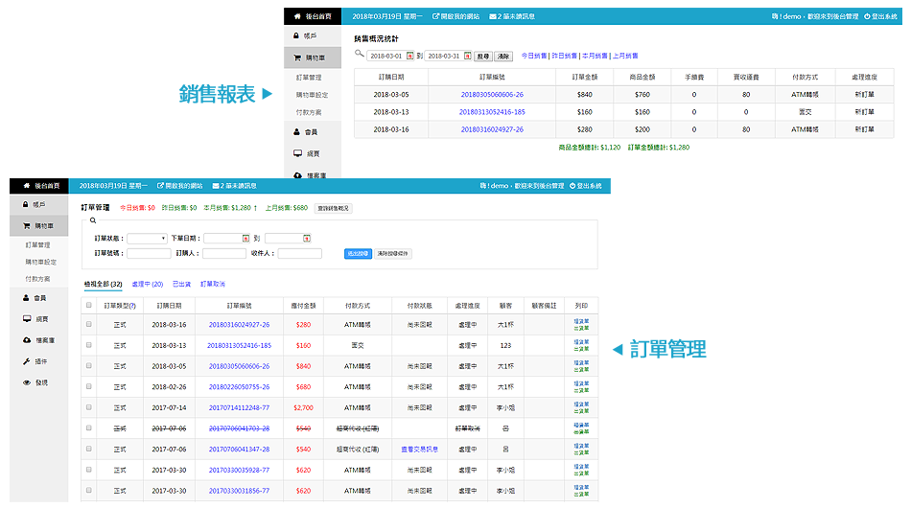This screenshot has width=911, height=508.
Task: Check the box for order 20180226050755-26
Action: pos(89,386)
